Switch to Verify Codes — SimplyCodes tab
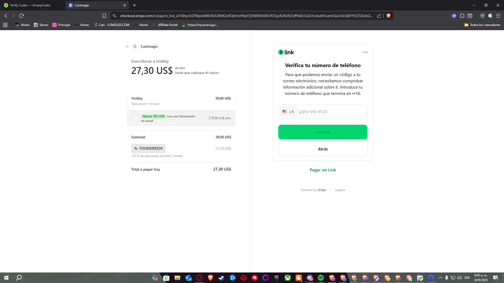Viewport: 504px width, 283px height. (x=30, y=5)
